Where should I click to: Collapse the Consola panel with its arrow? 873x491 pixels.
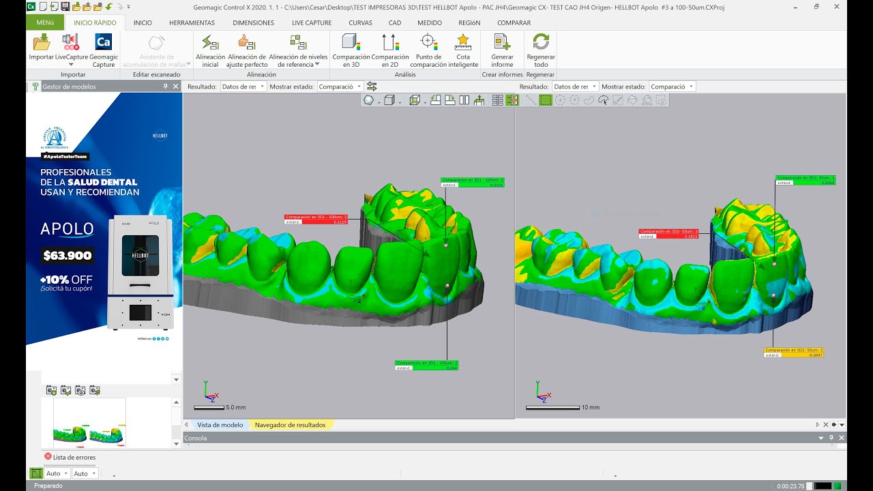[821, 438]
